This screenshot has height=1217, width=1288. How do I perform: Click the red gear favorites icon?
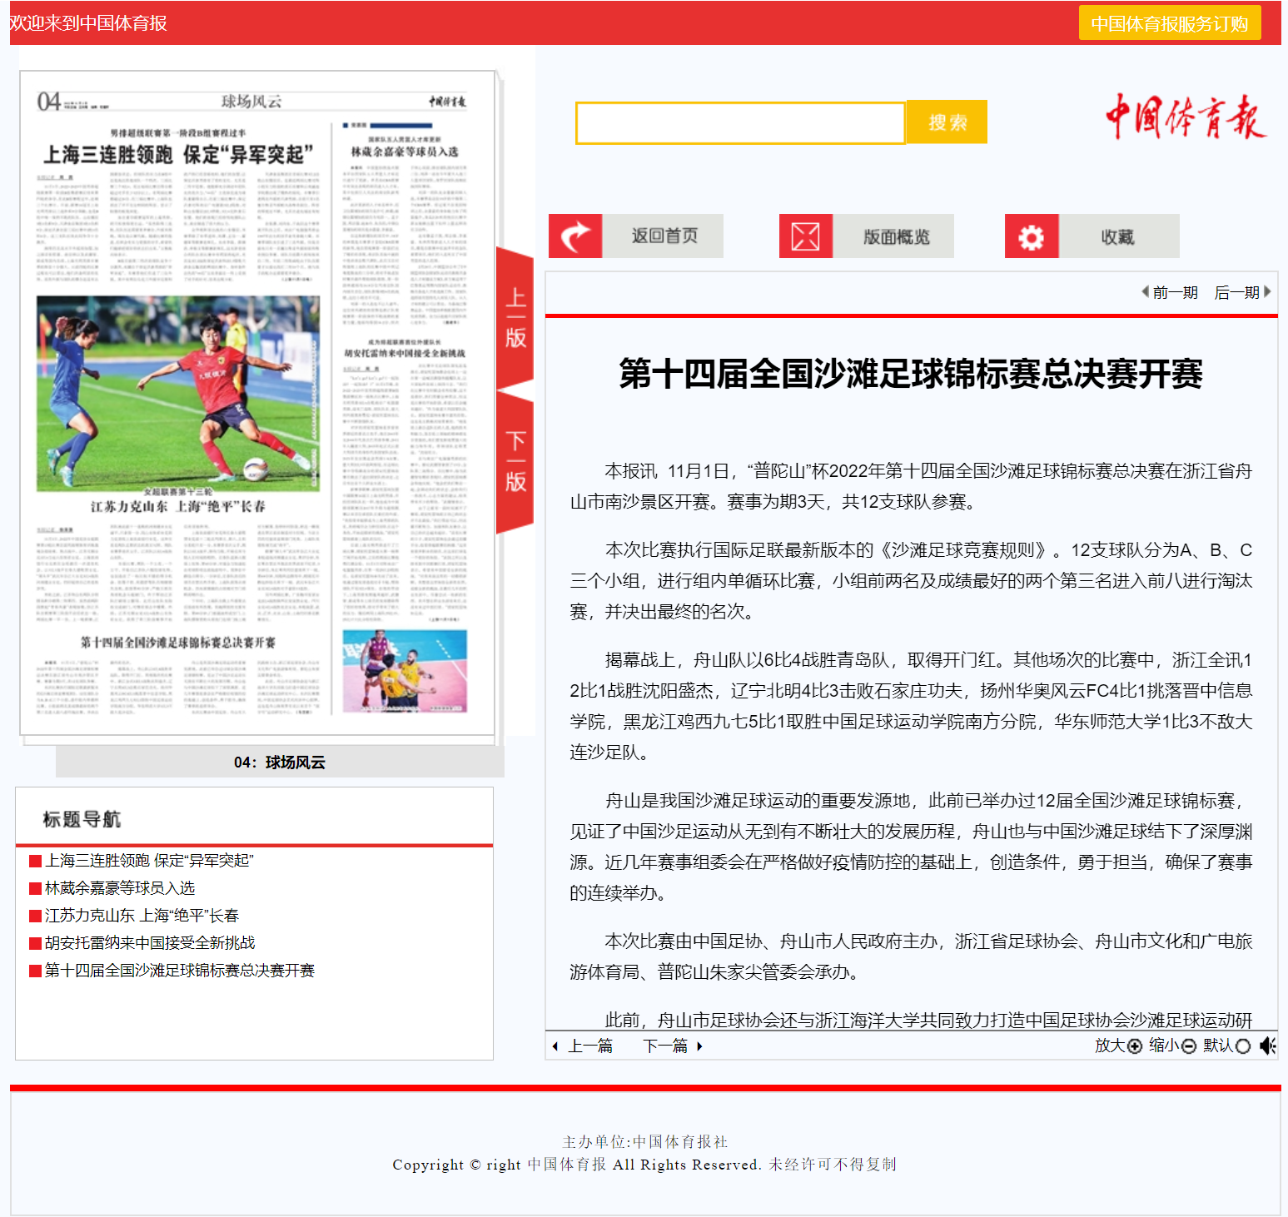point(1031,236)
